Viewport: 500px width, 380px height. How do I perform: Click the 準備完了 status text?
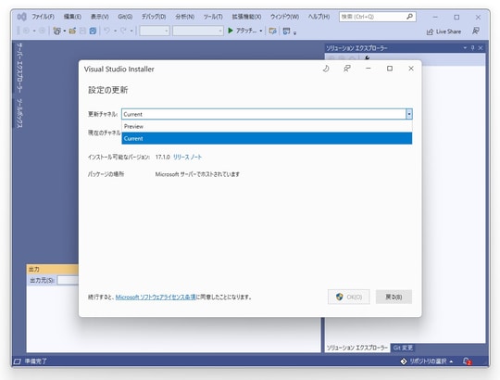coord(36,361)
